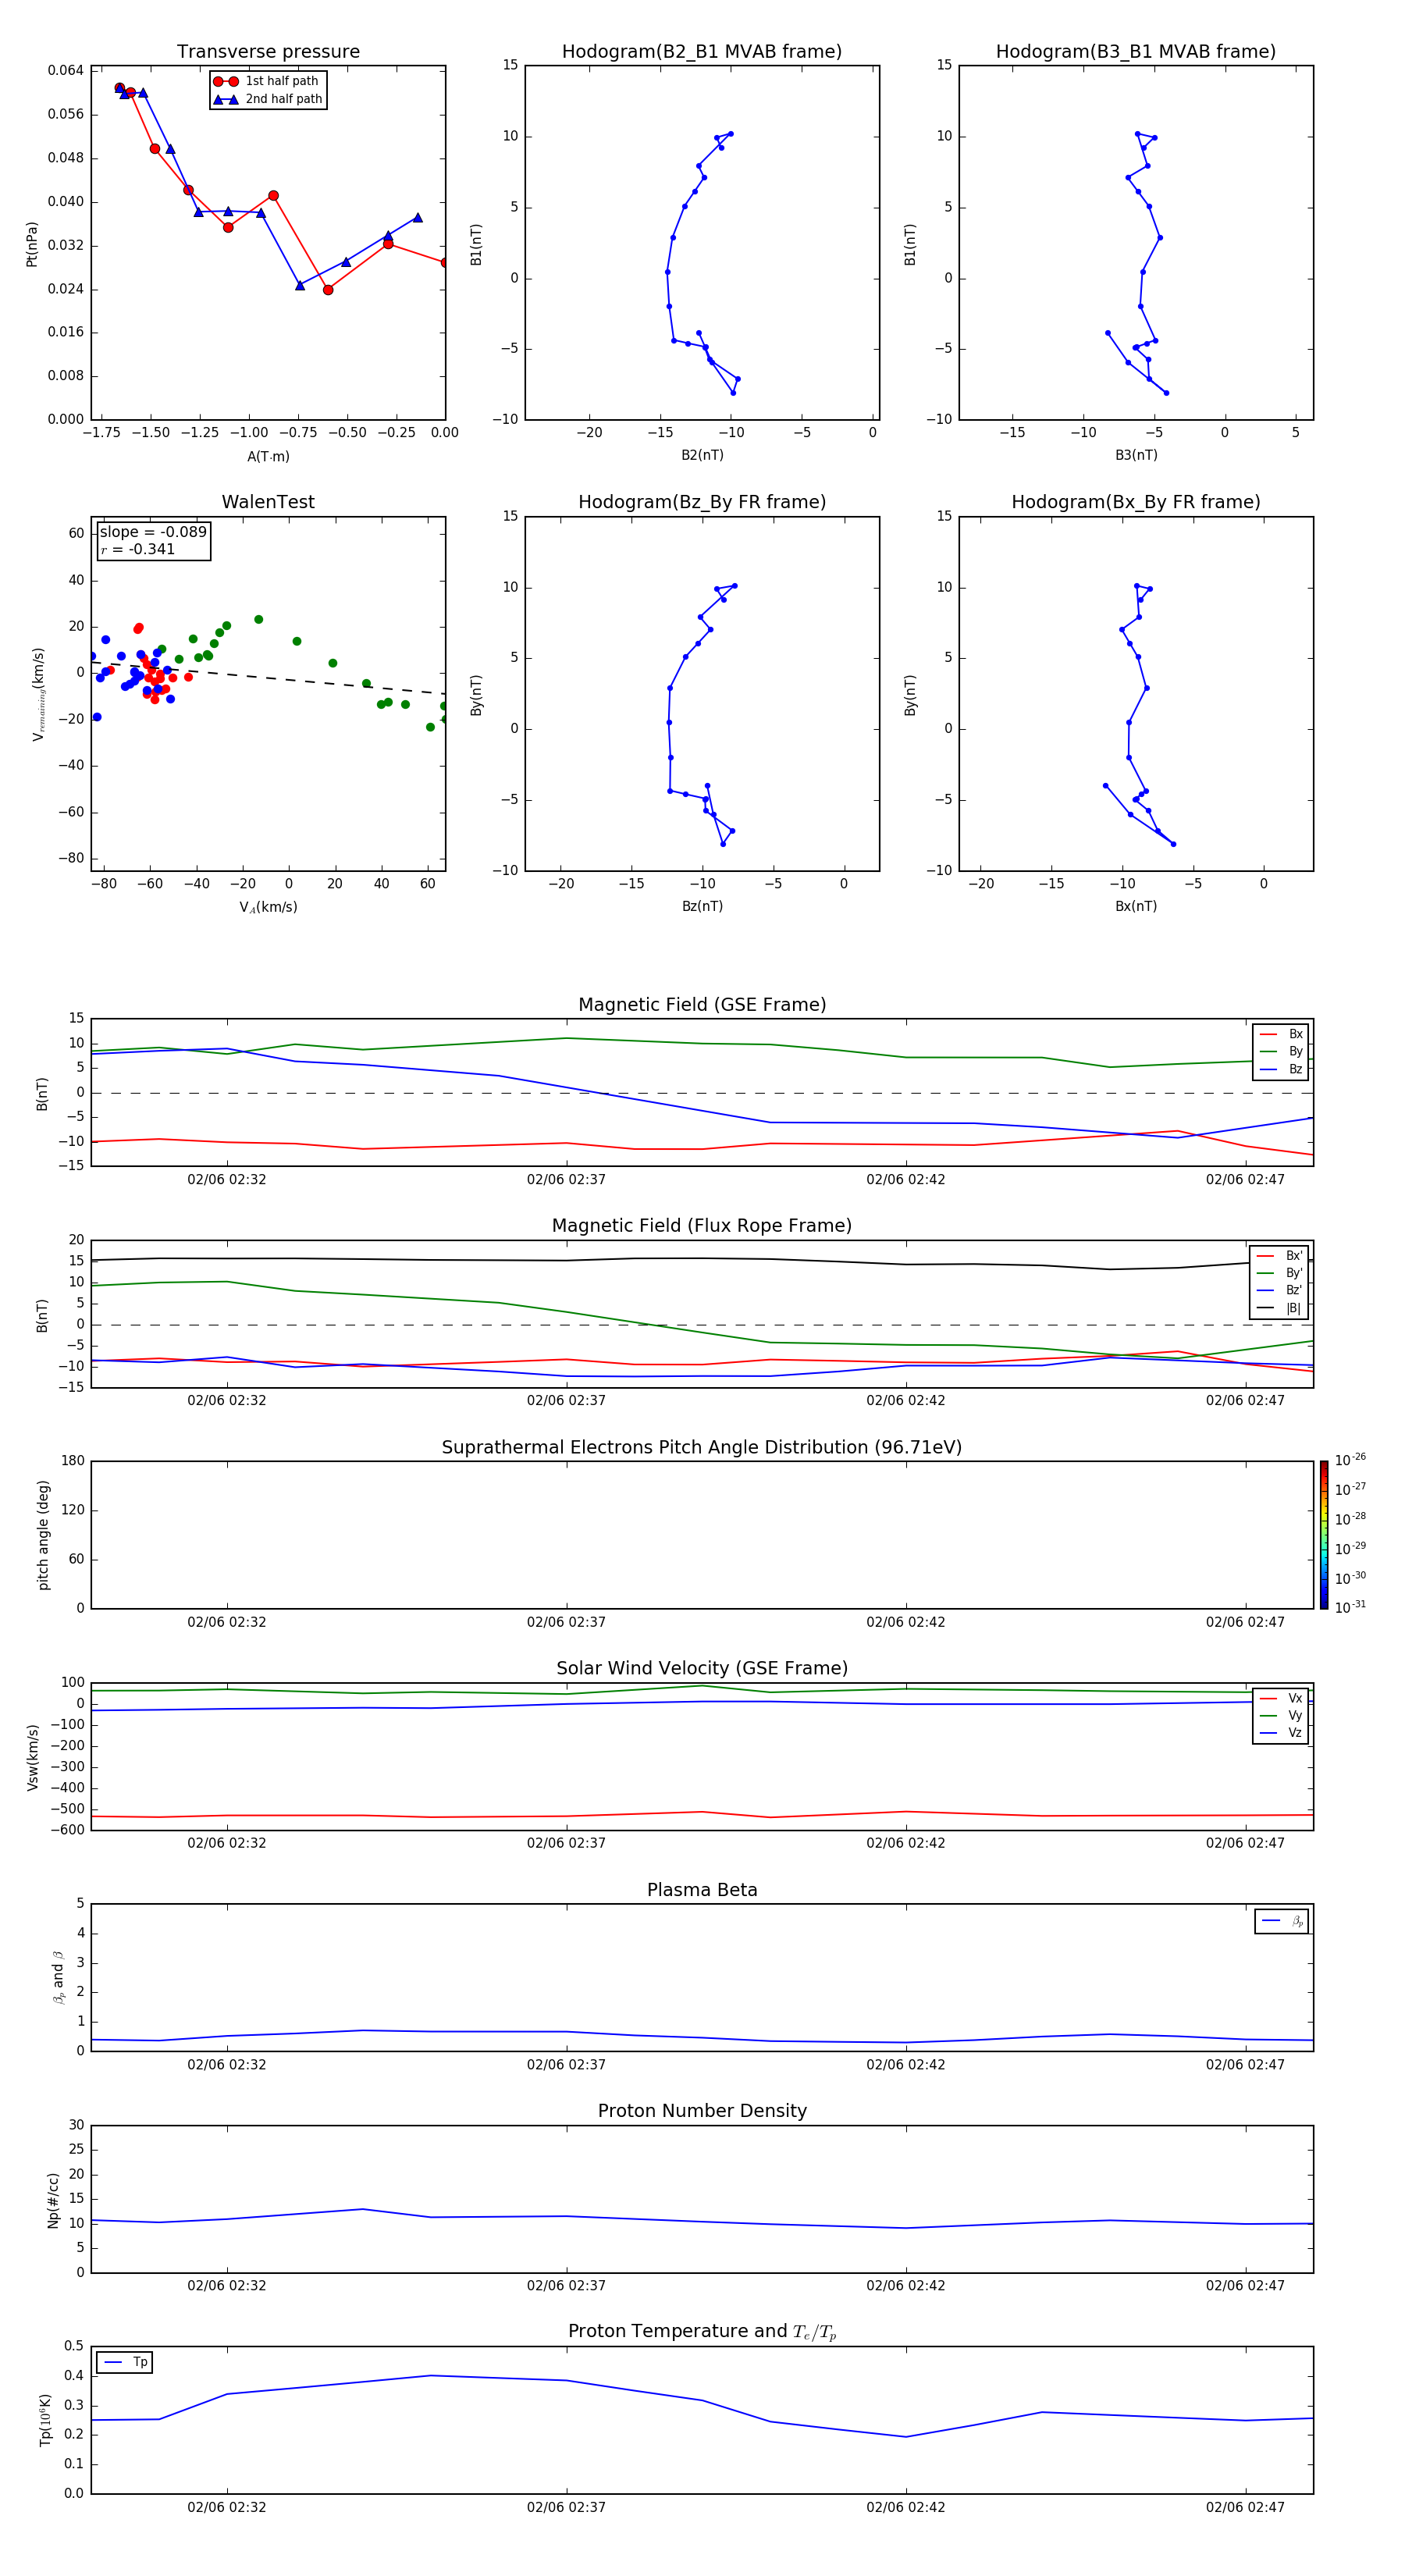The height and width of the screenshot is (2576, 1405).
Task: Click the 'r = -0.341' annotation
Action: coord(138,549)
